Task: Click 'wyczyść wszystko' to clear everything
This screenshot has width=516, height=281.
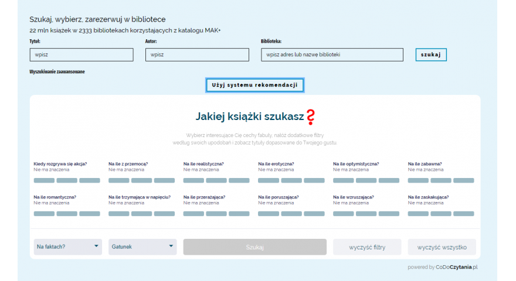Action: 442,247
